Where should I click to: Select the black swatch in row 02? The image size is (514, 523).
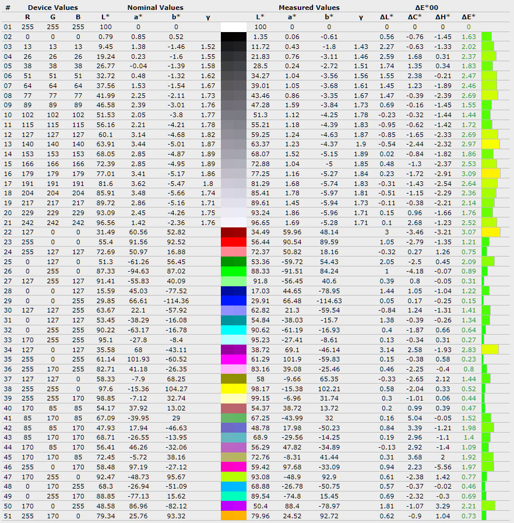click(234, 36)
